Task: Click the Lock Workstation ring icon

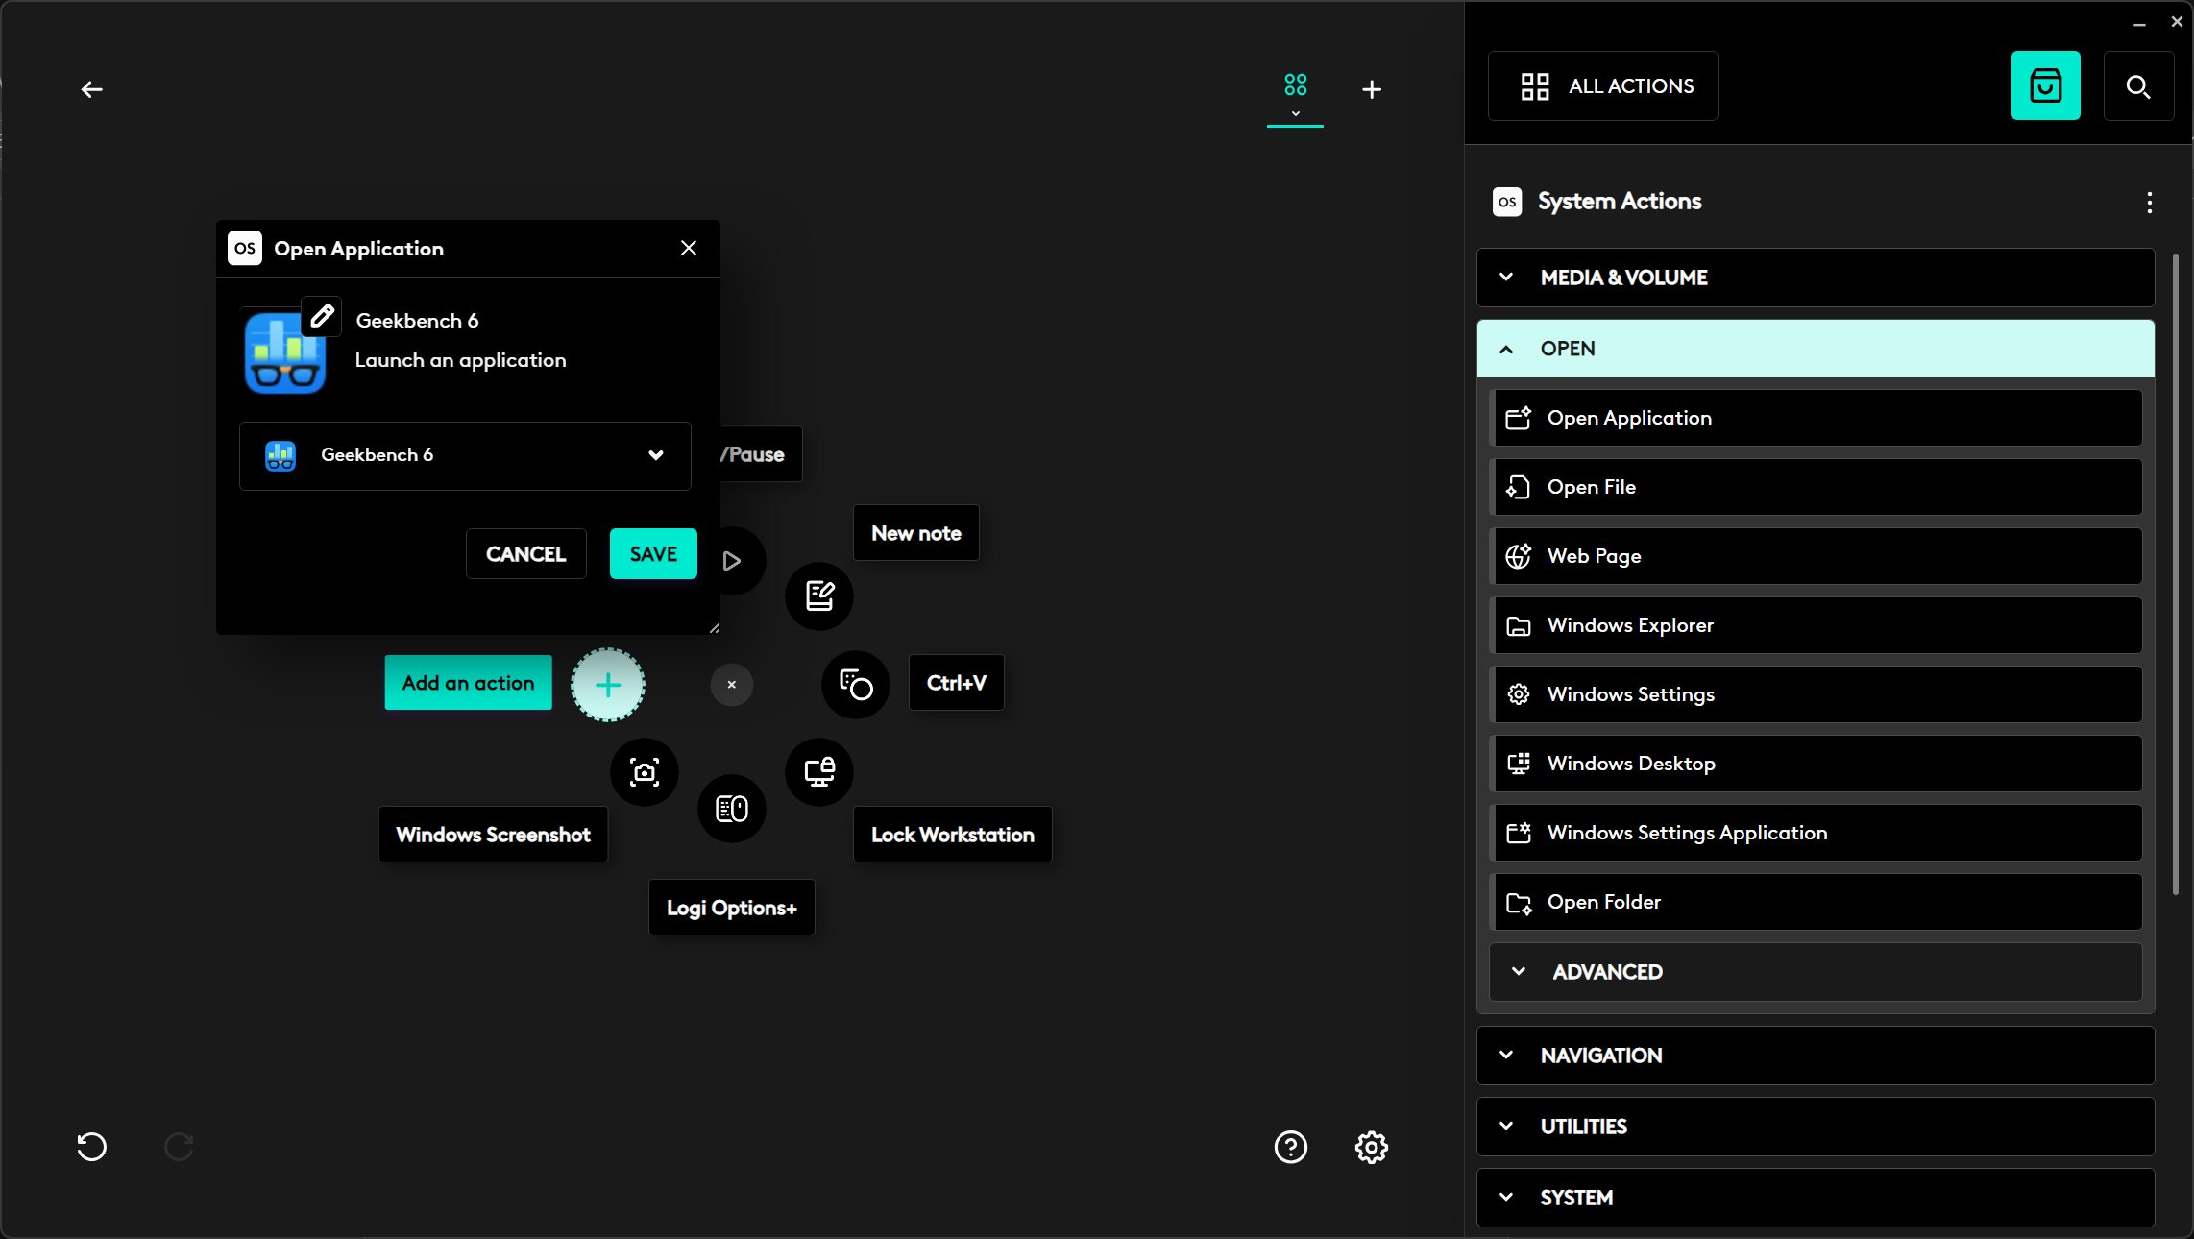Action: tap(818, 771)
